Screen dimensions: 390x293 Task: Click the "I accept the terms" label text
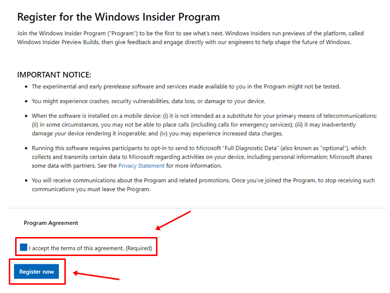[76, 248]
